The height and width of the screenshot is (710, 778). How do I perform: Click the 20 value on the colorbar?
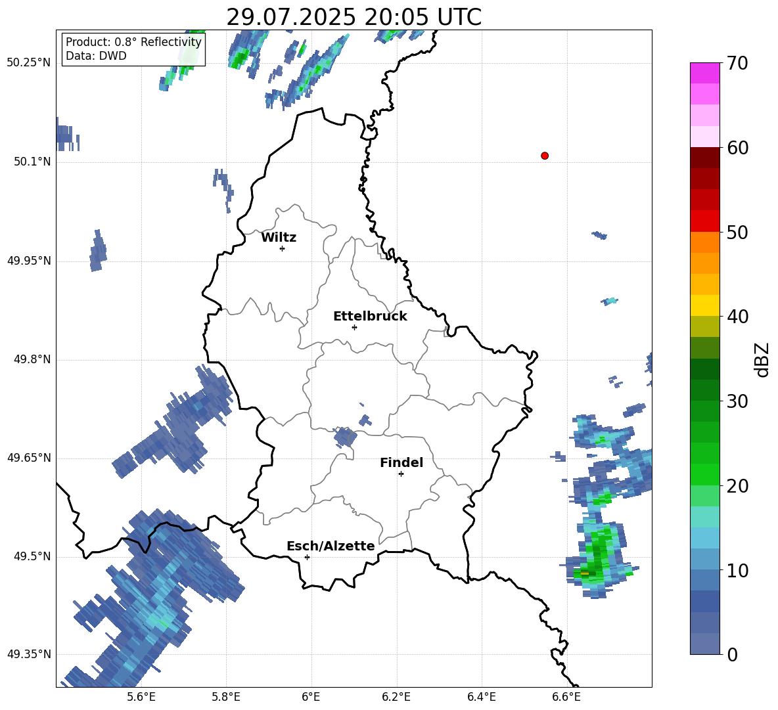737,486
